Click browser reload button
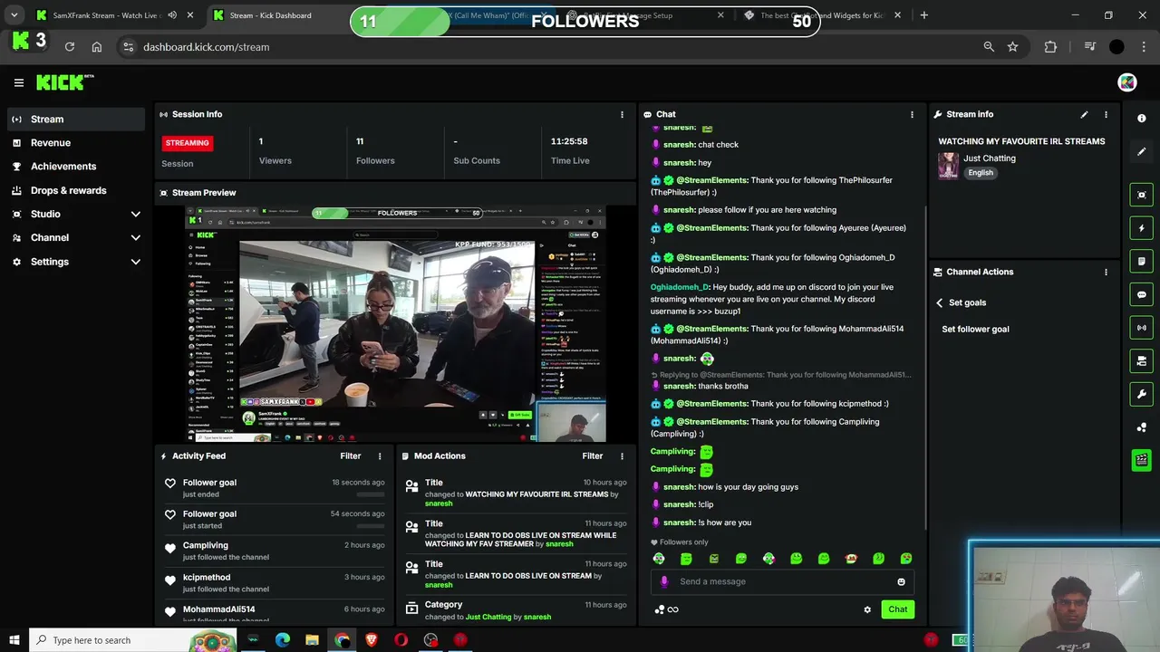 pyautogui.click(x=70, y=47)
